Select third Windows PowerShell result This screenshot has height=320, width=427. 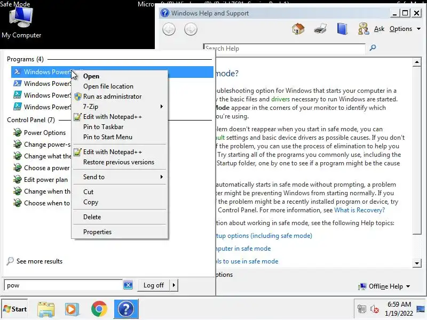(x=42, y=95)
